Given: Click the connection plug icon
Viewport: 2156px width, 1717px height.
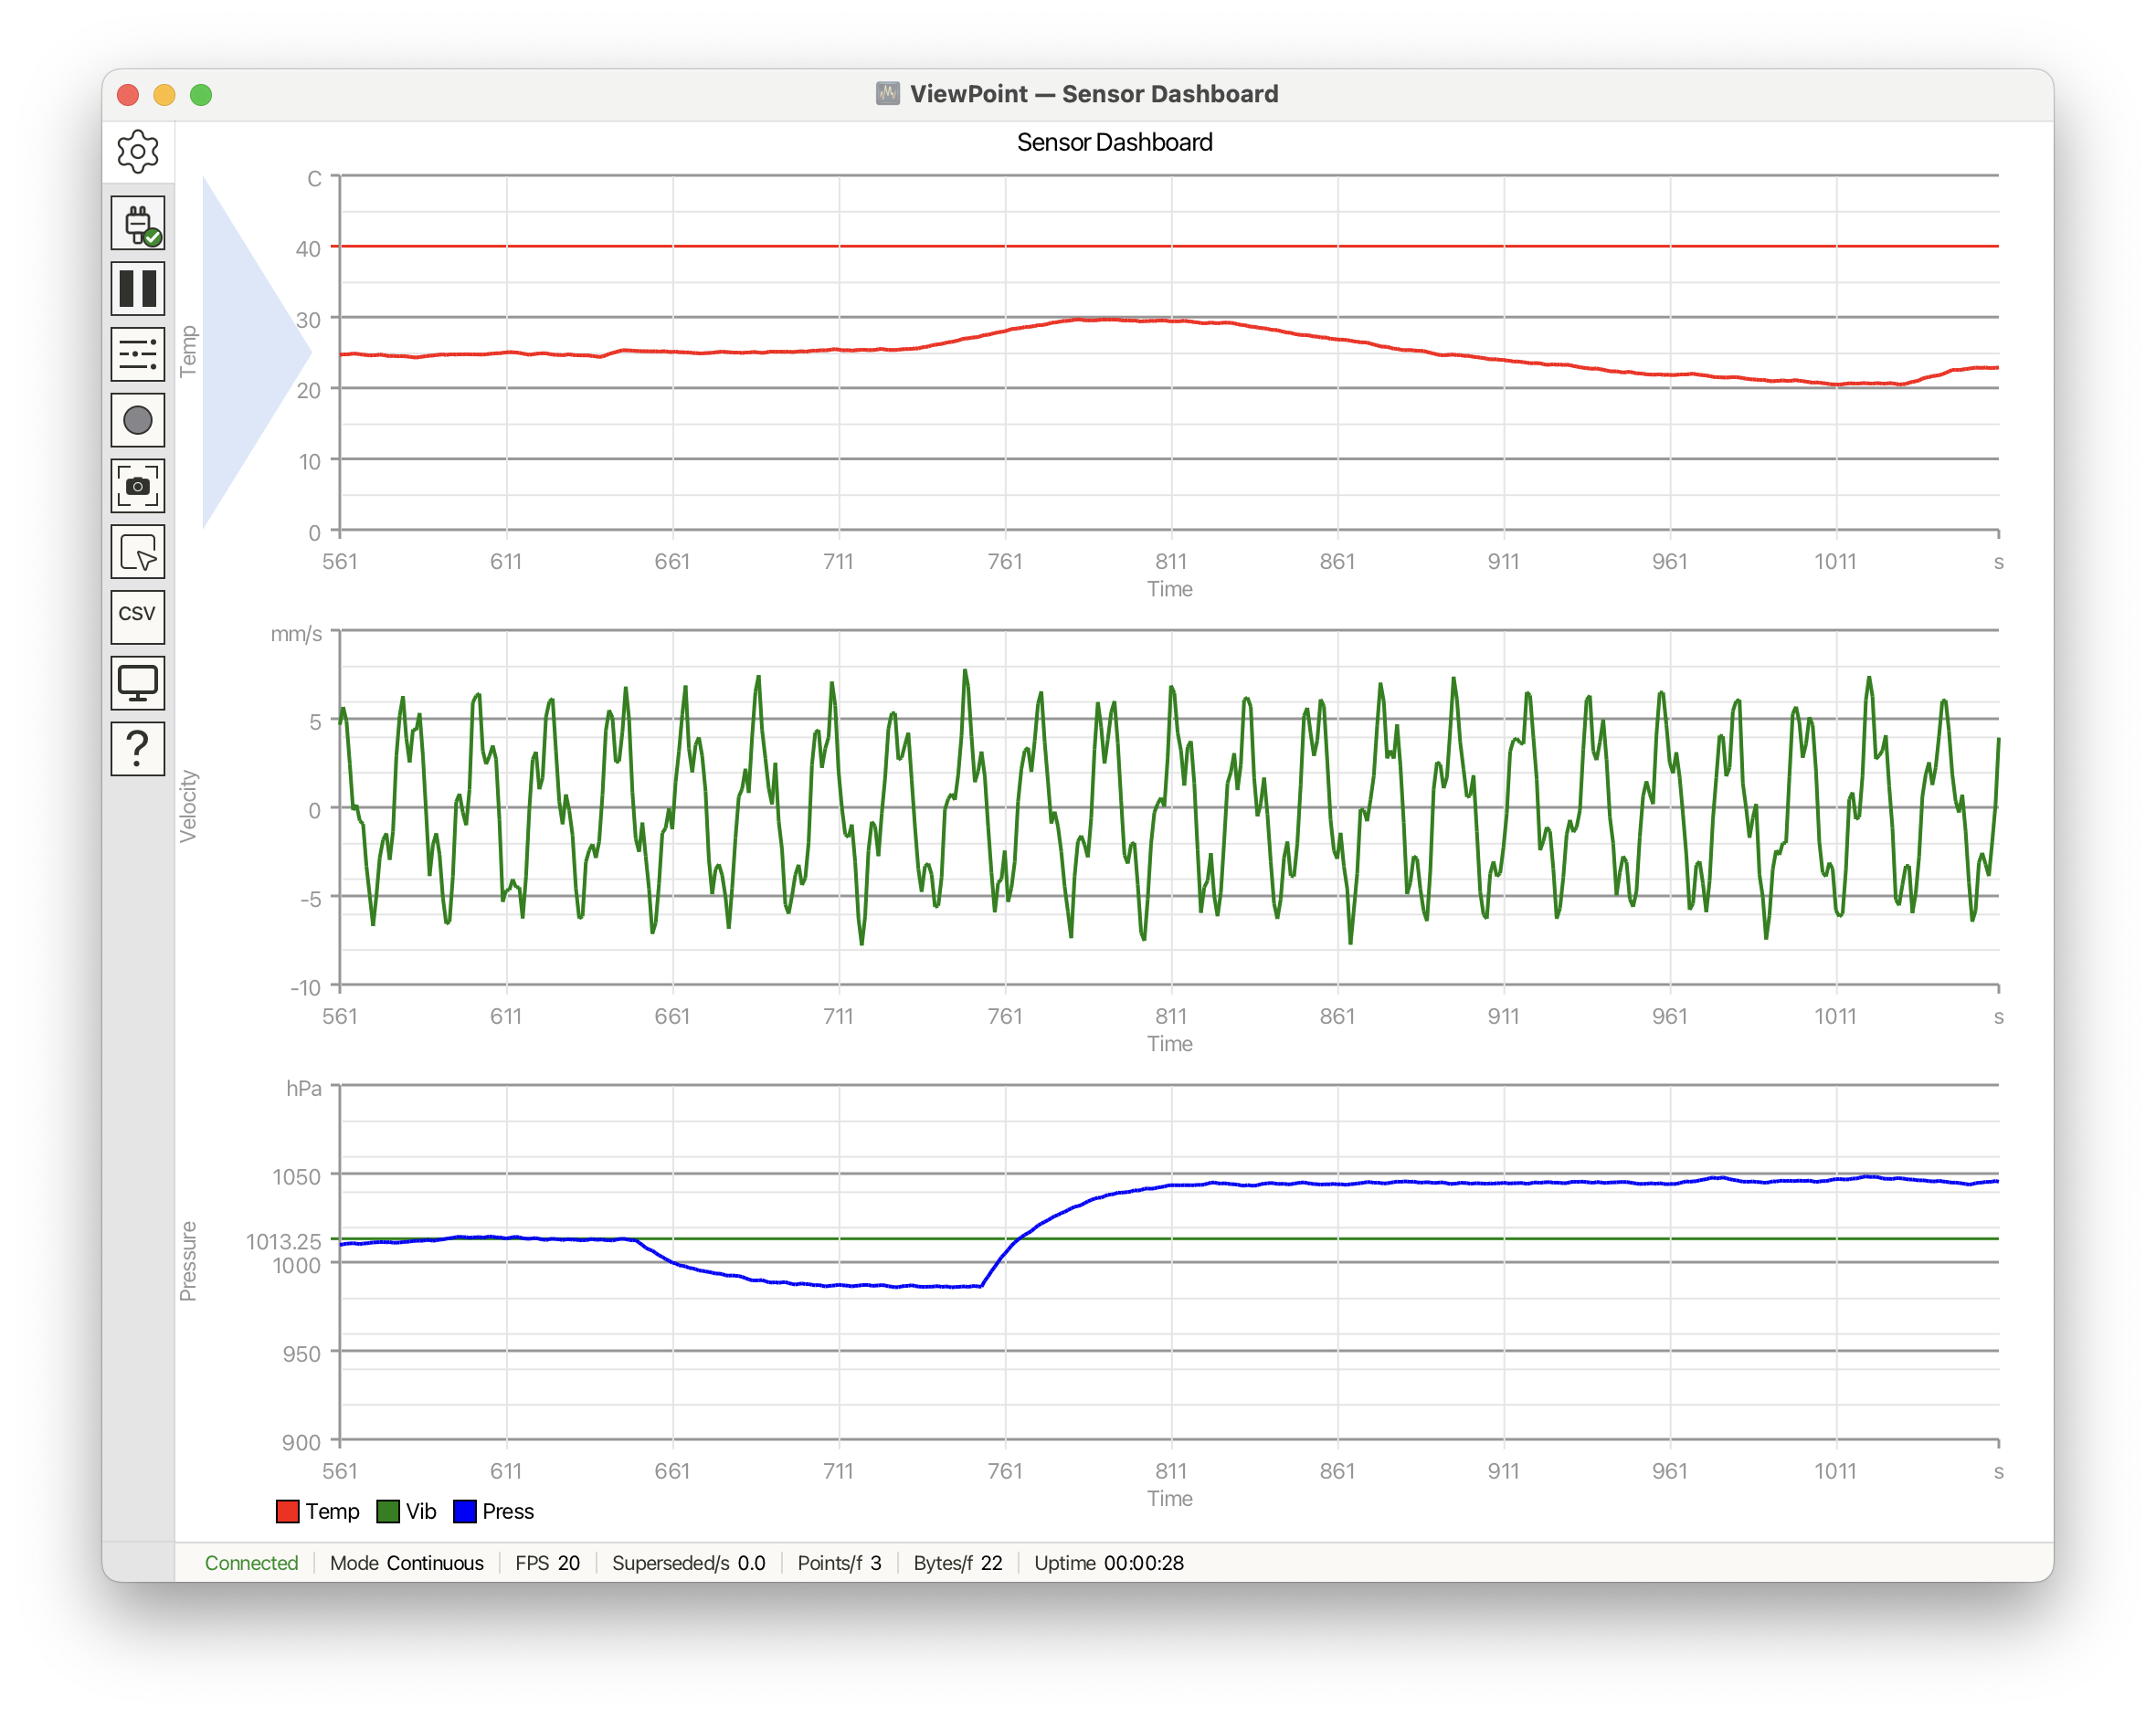Looking at the screenshot, I should pos(138,223).
